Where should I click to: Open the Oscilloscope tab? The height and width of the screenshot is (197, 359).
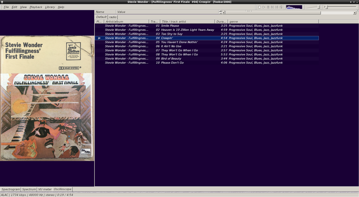63,189
